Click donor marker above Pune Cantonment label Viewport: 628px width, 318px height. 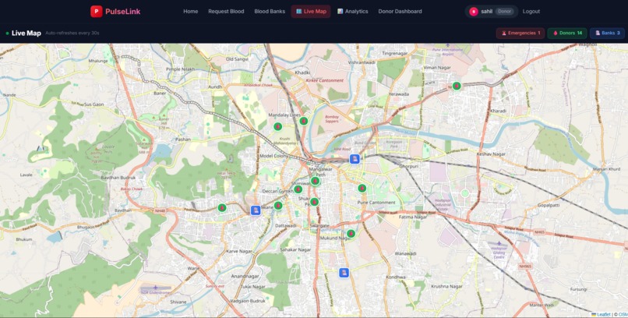362,189
